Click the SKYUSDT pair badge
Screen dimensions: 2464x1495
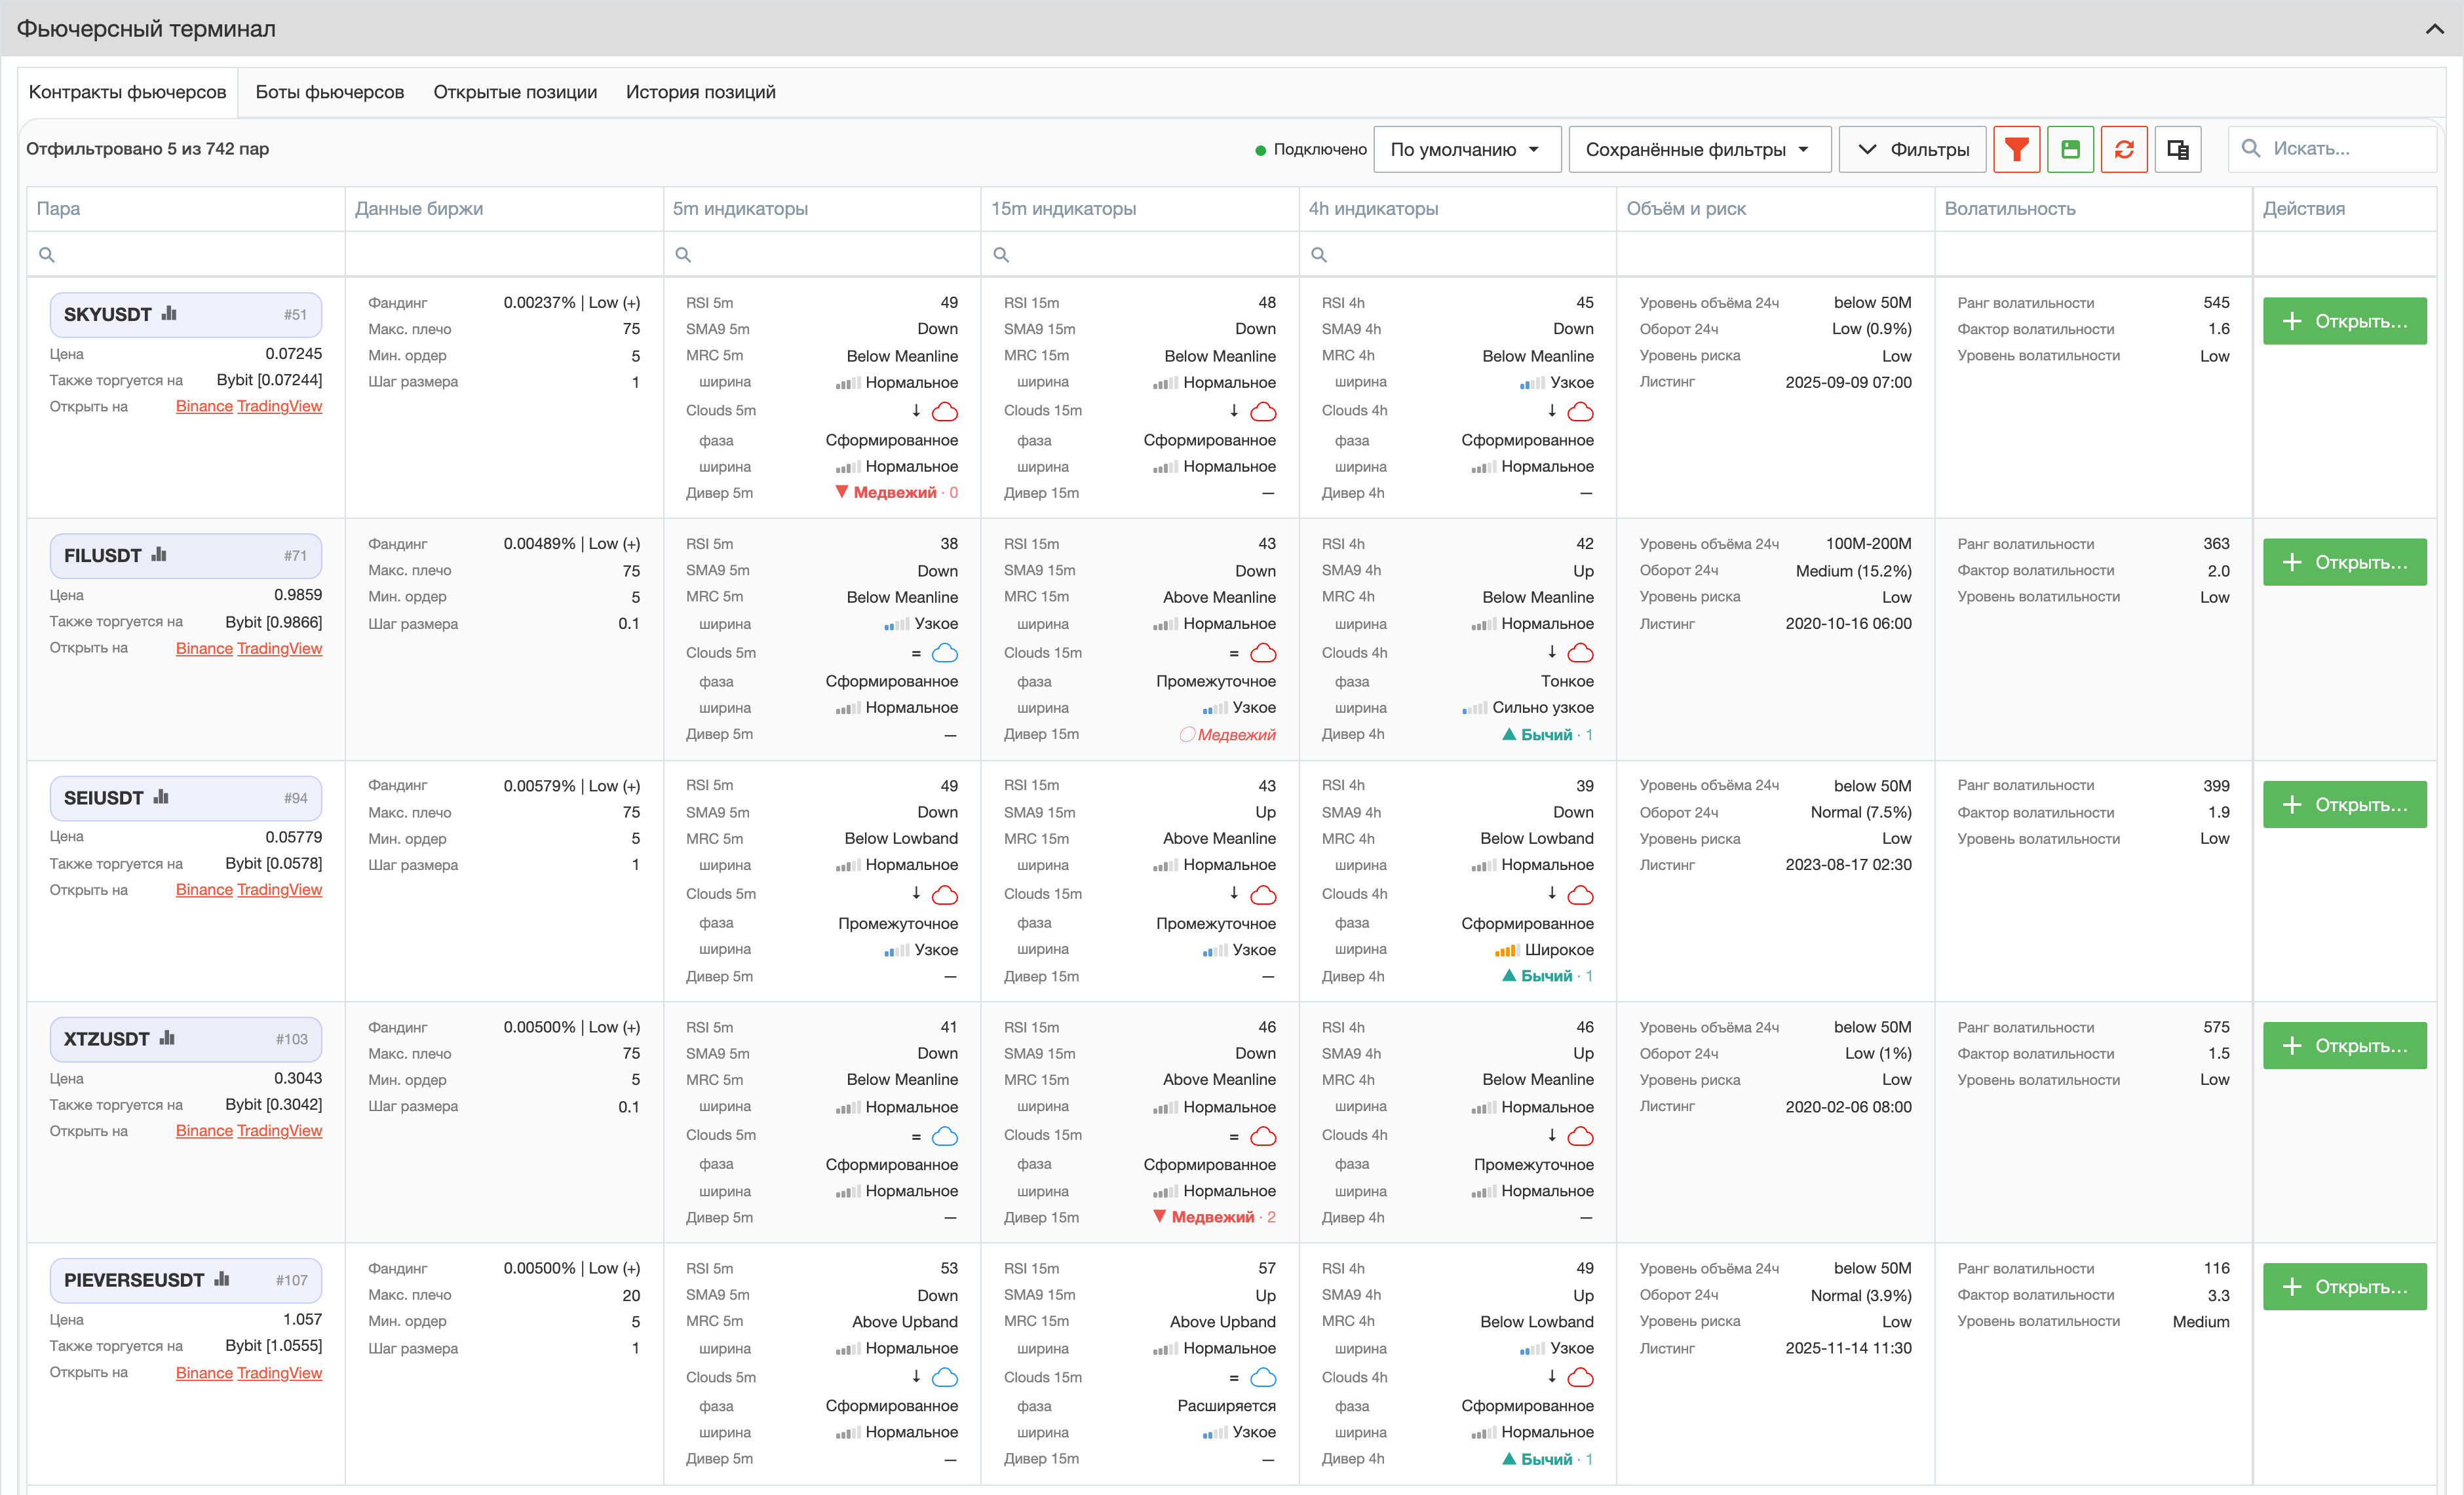186,314
